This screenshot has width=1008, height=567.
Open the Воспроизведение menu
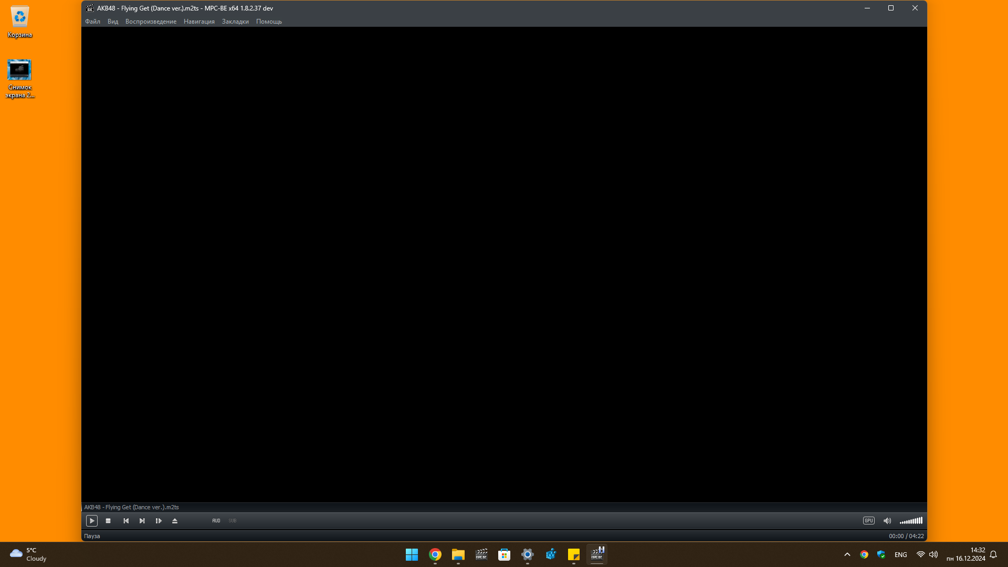coord(151,22)
